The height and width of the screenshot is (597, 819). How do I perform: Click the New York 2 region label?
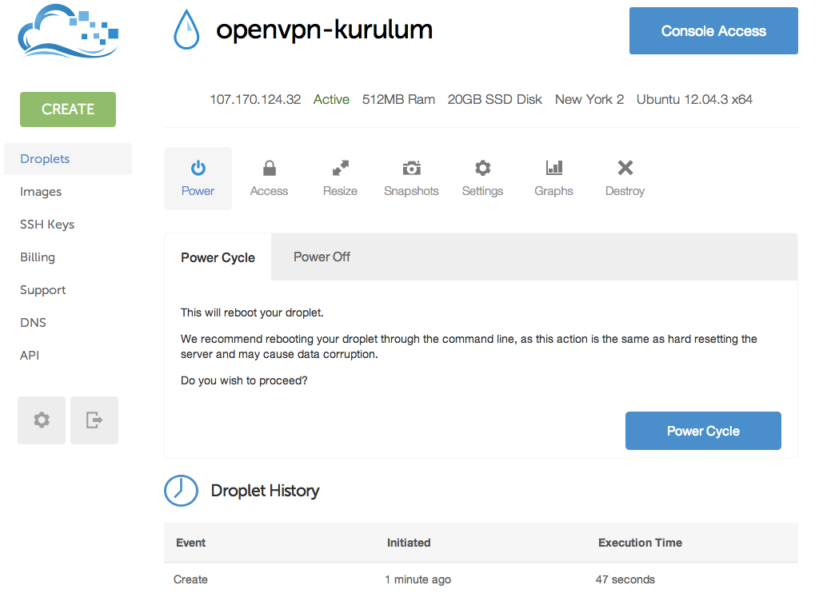click(589, 99)
